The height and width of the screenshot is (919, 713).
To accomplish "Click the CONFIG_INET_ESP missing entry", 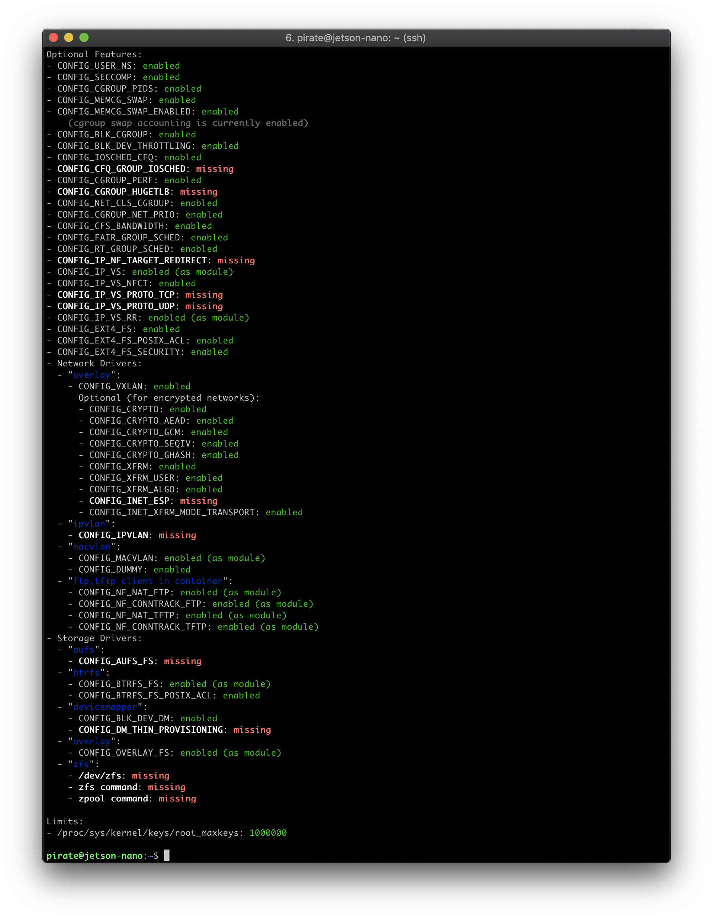I will pos(153,501).
